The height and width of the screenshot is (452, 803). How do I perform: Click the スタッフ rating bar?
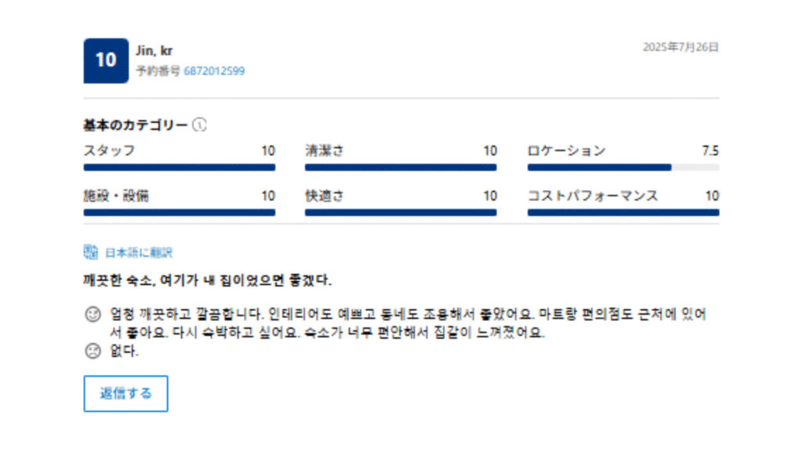click(x=179, y=167)
